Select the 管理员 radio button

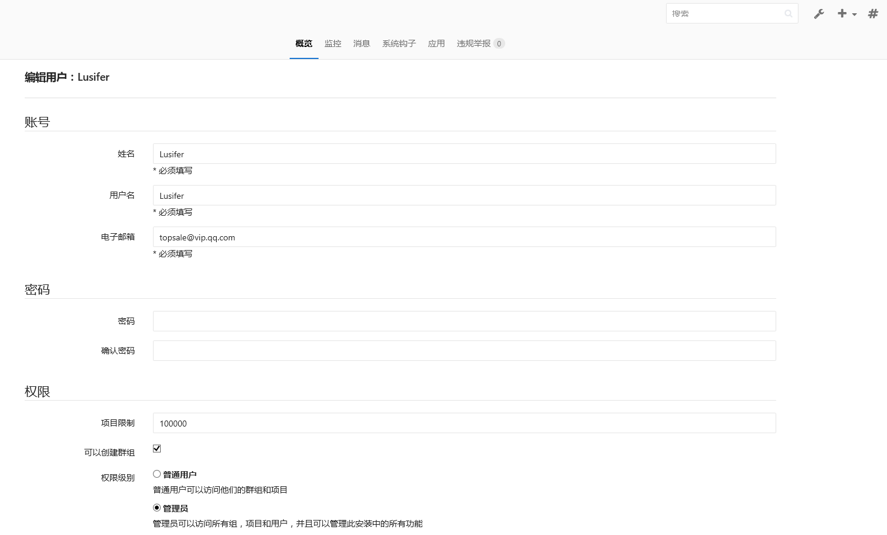tap(157, 508)
